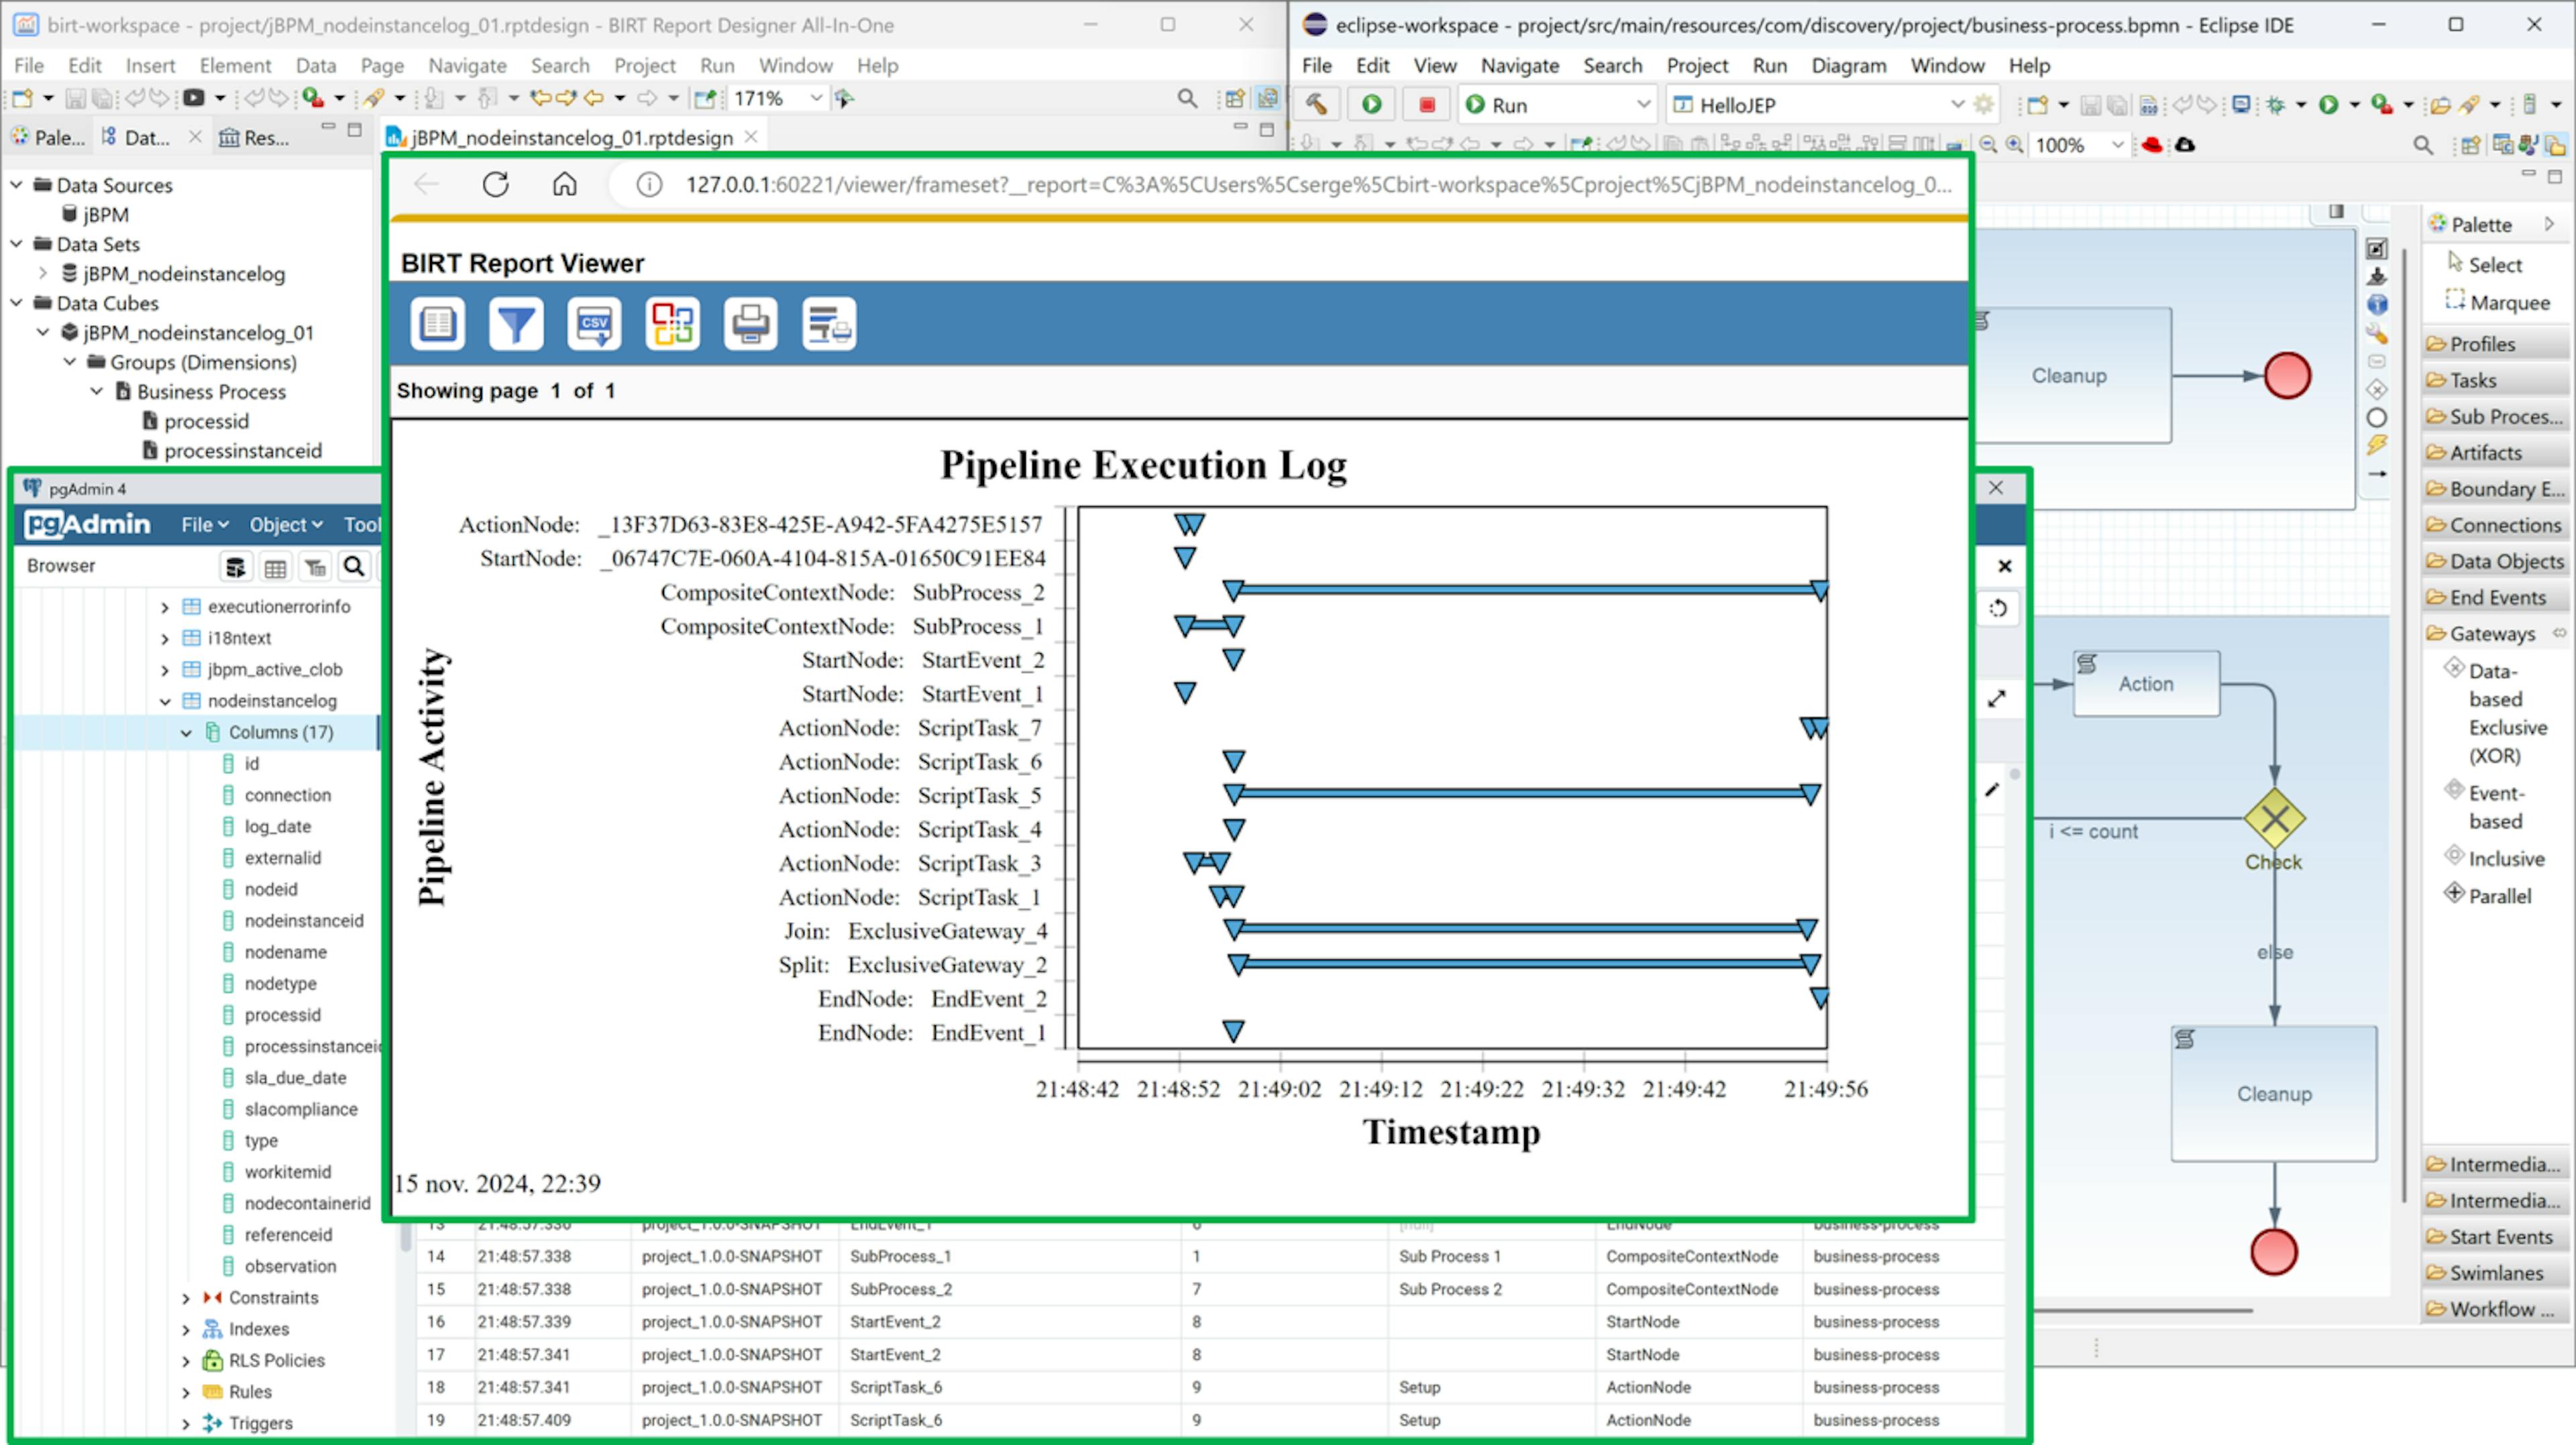Click the green Run button in Eclipse toolbar

click(1371, 105)
